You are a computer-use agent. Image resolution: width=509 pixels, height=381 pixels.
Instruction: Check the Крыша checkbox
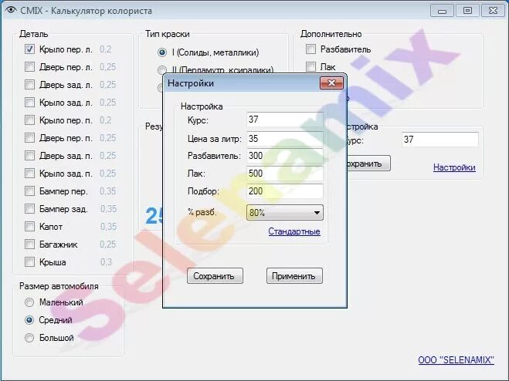pyautogui.click(x=29, y=262)
